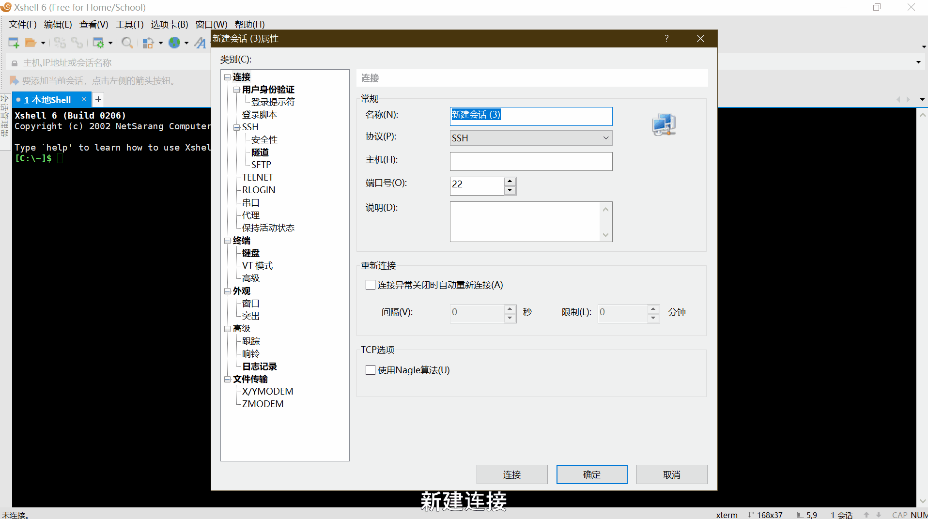Collapse the SSH tree node
Image resolution: width=928 pixels, height=519 pixels.
coord(236,127)
